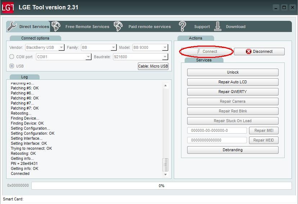
Task: Open the Family dropdown
Action: click(99, 47)
